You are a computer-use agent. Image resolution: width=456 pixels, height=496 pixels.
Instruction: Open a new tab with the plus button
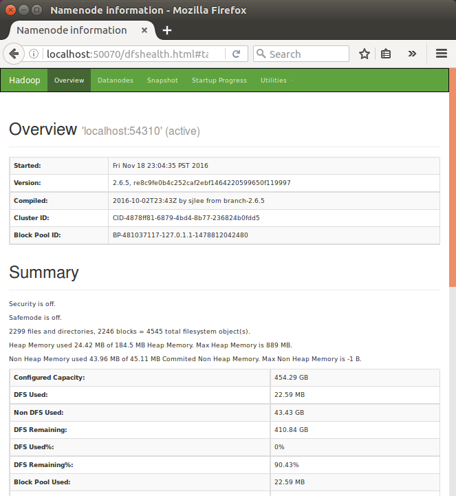pyautogui.click(x=167, y=30)
